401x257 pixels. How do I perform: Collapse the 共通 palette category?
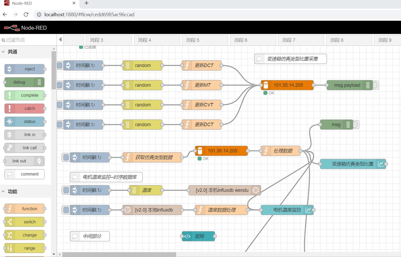[9, 52]
